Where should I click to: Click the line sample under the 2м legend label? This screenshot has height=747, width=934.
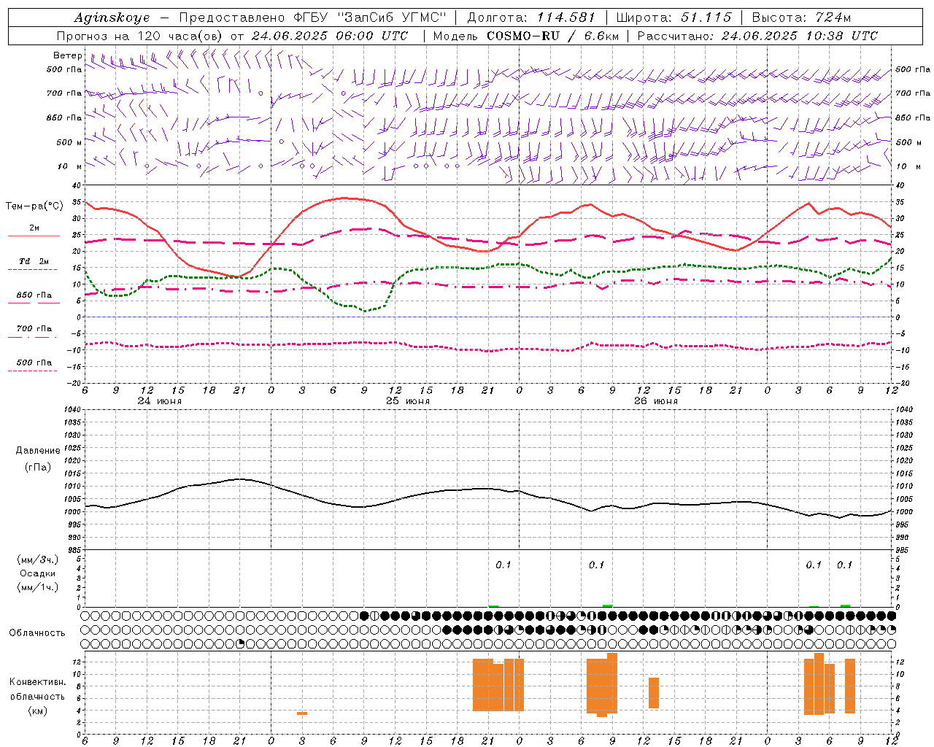[34, 236]
